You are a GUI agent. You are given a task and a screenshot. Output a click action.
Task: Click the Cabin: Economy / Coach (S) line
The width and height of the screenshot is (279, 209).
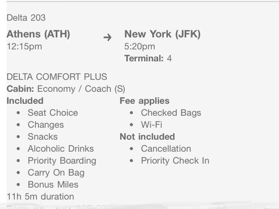66,89
